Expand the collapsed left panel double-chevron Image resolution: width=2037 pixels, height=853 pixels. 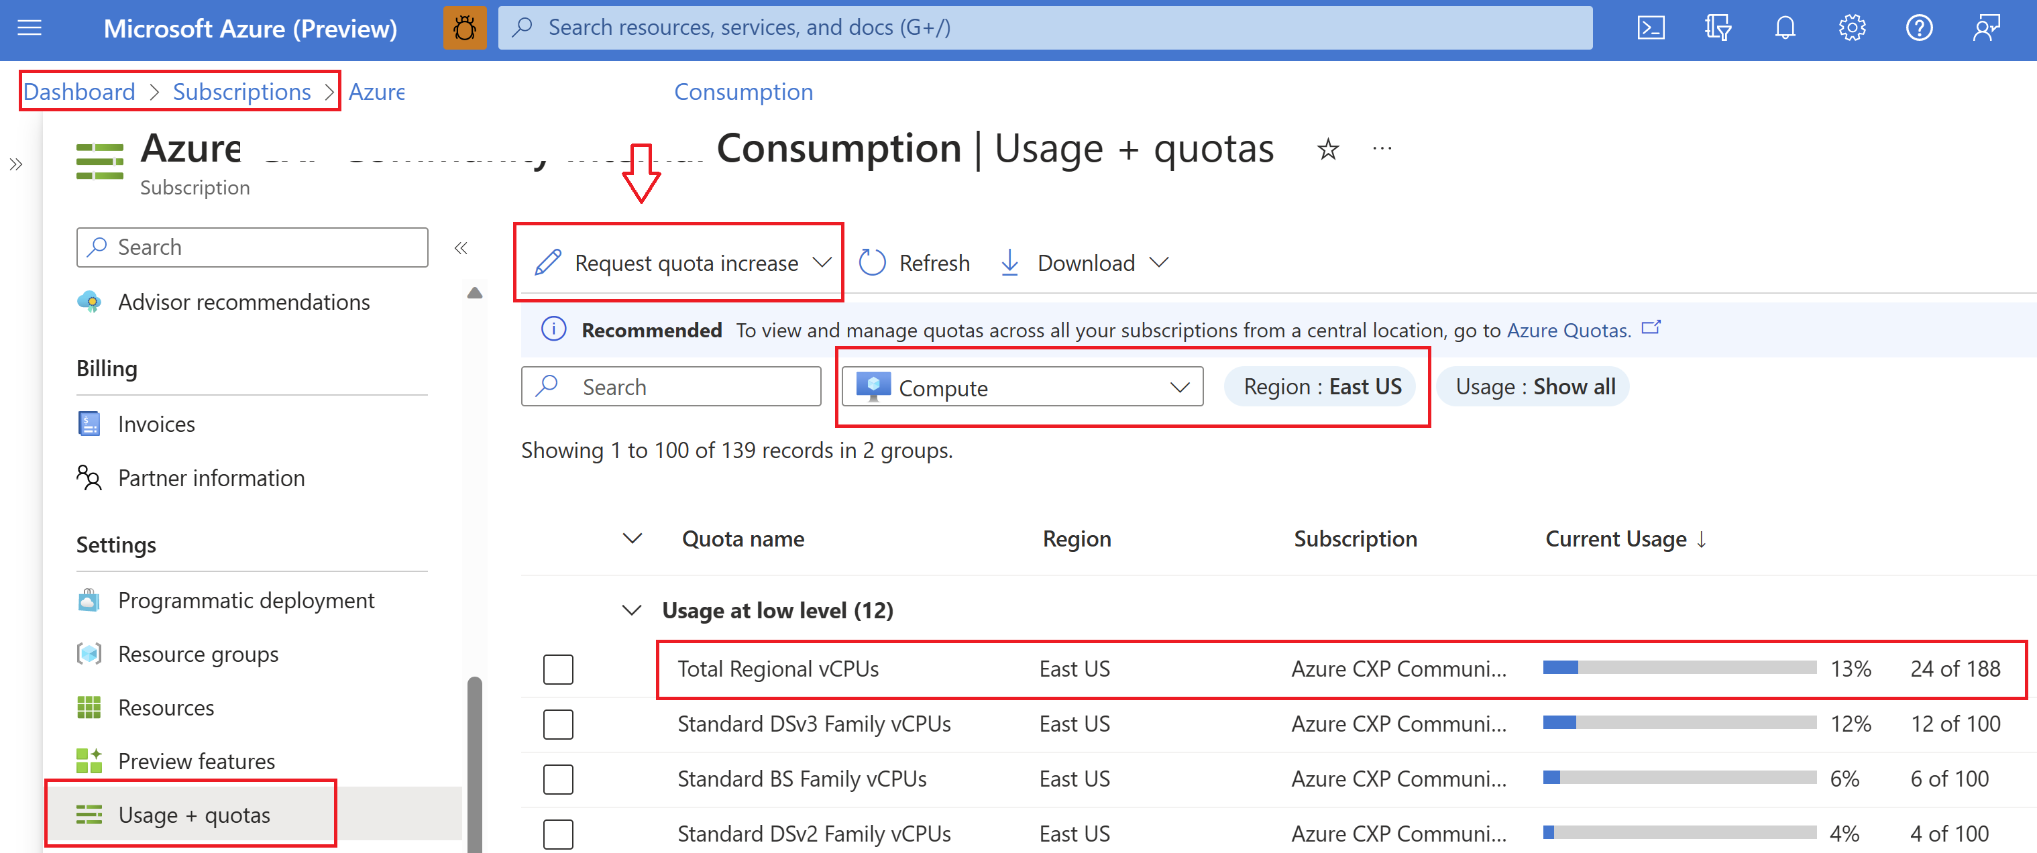[16, 164]
